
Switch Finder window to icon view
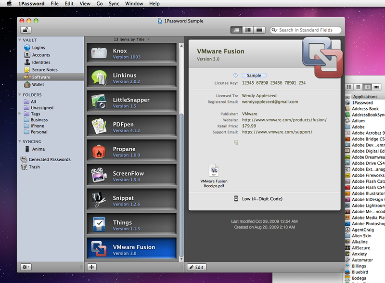pos(349,87)
